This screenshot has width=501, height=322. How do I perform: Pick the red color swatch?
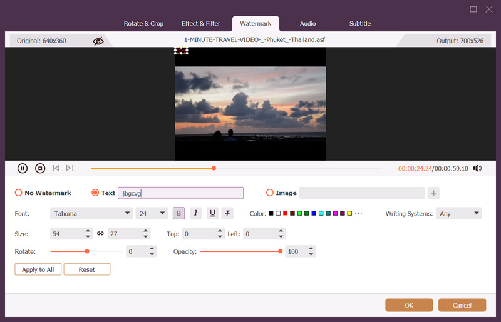point(285,213)
